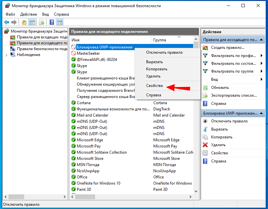Click the Создать правило icon in Actions

[x=205, y=48]
